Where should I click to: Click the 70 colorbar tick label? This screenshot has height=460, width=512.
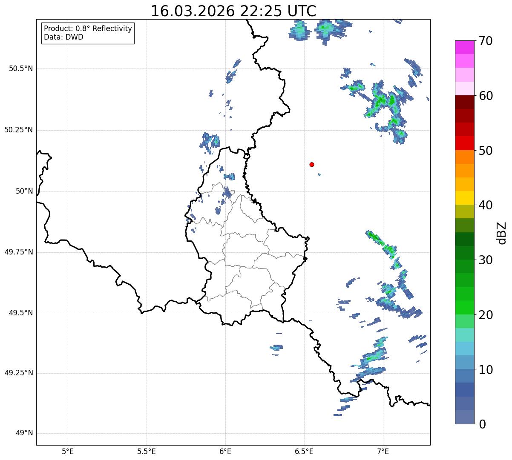[486, 41]
